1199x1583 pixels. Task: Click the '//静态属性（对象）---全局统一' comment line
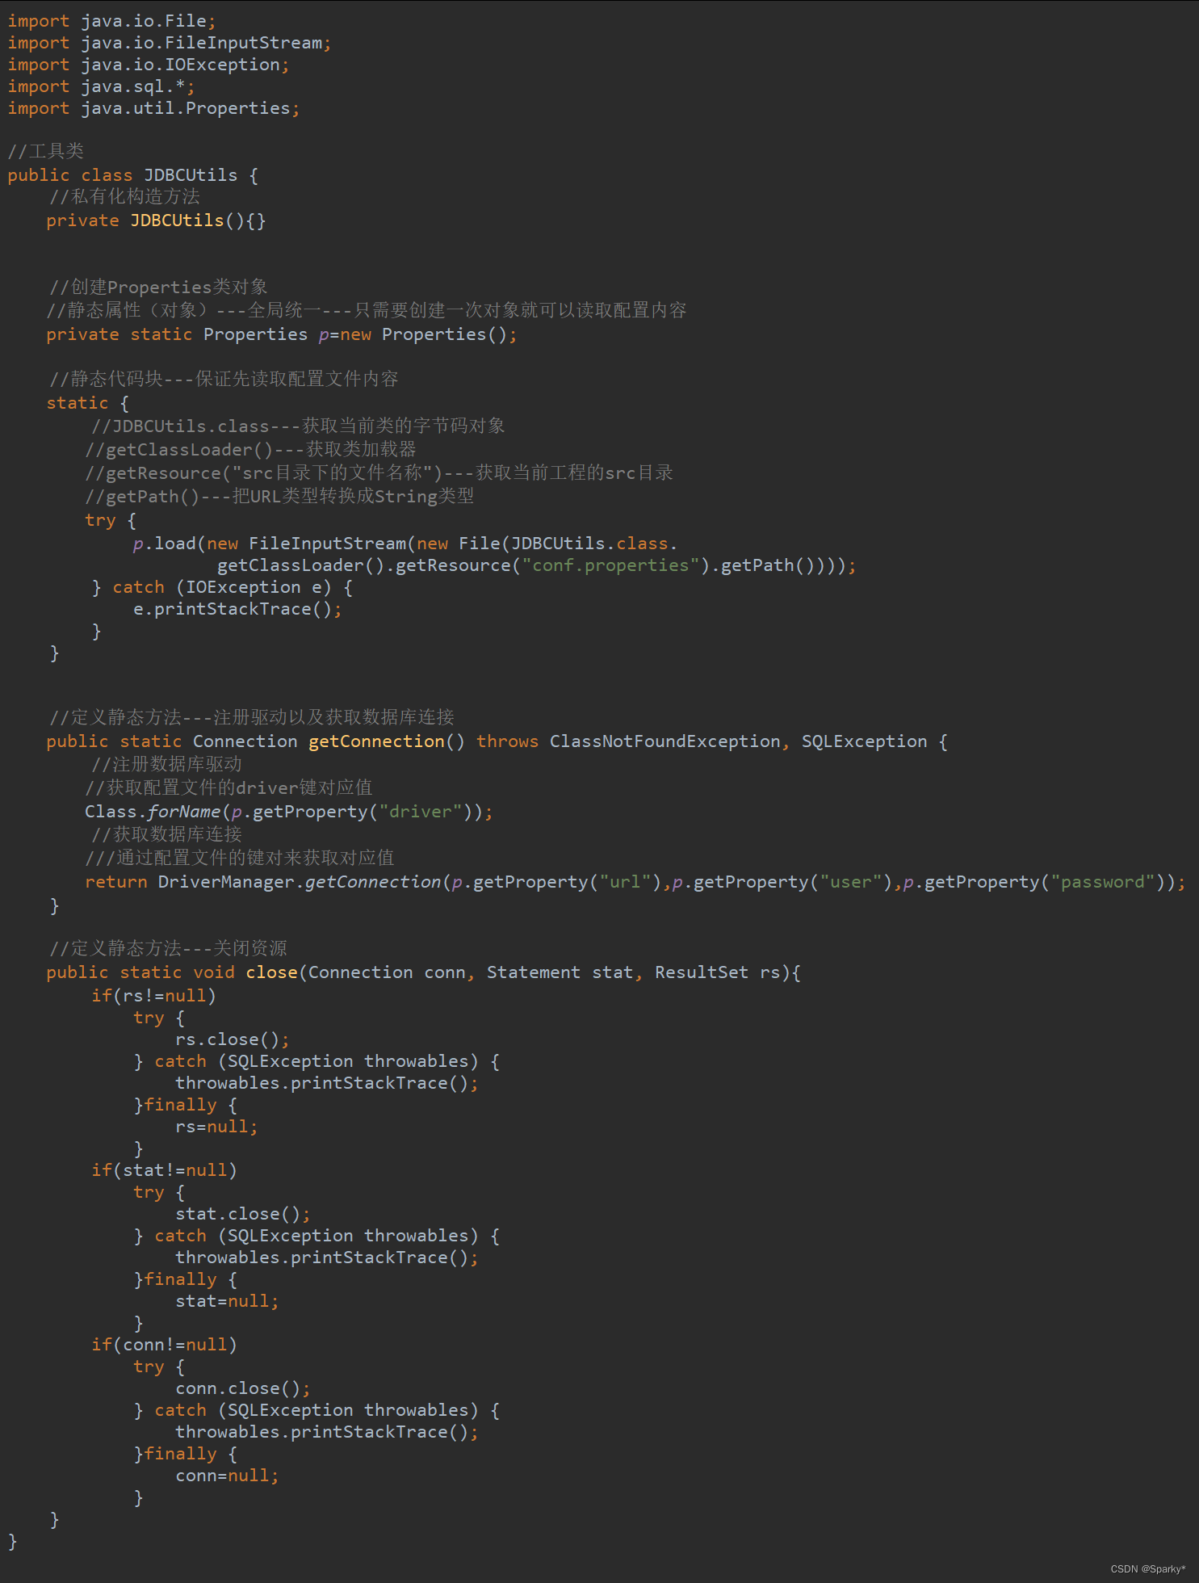click(367, 310)
